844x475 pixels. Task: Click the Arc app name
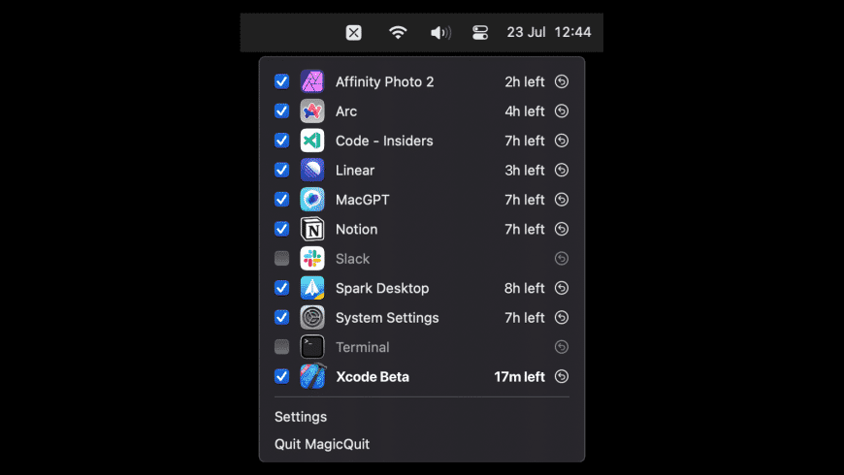[x=346, y=111]
